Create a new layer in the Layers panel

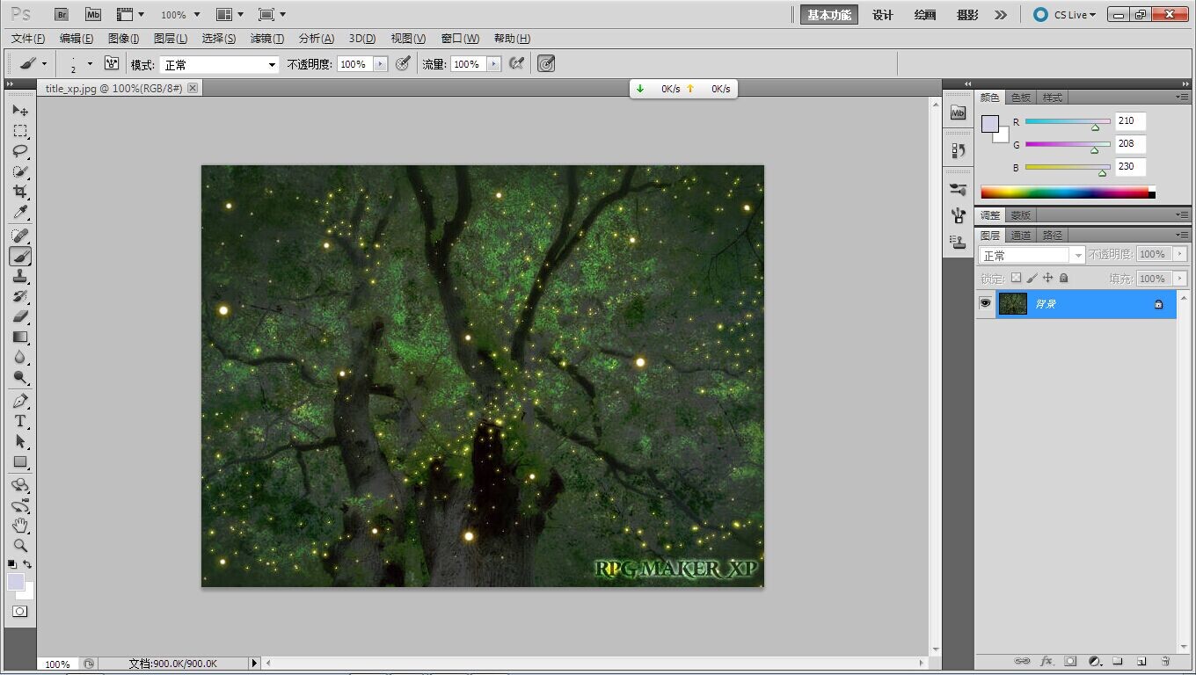(1141, 661)
